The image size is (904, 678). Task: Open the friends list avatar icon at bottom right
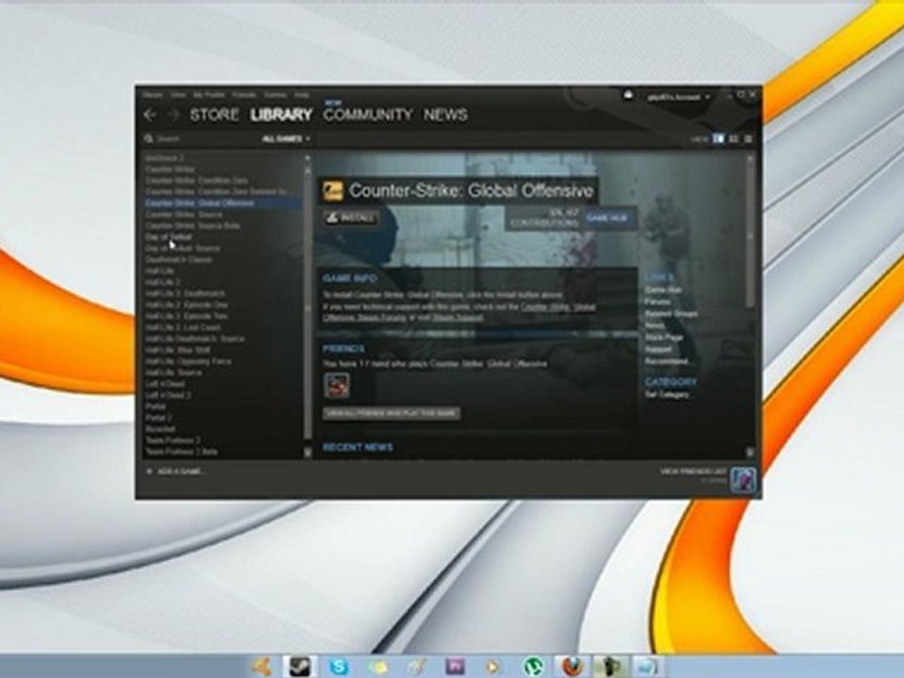(x=743, y=480)
